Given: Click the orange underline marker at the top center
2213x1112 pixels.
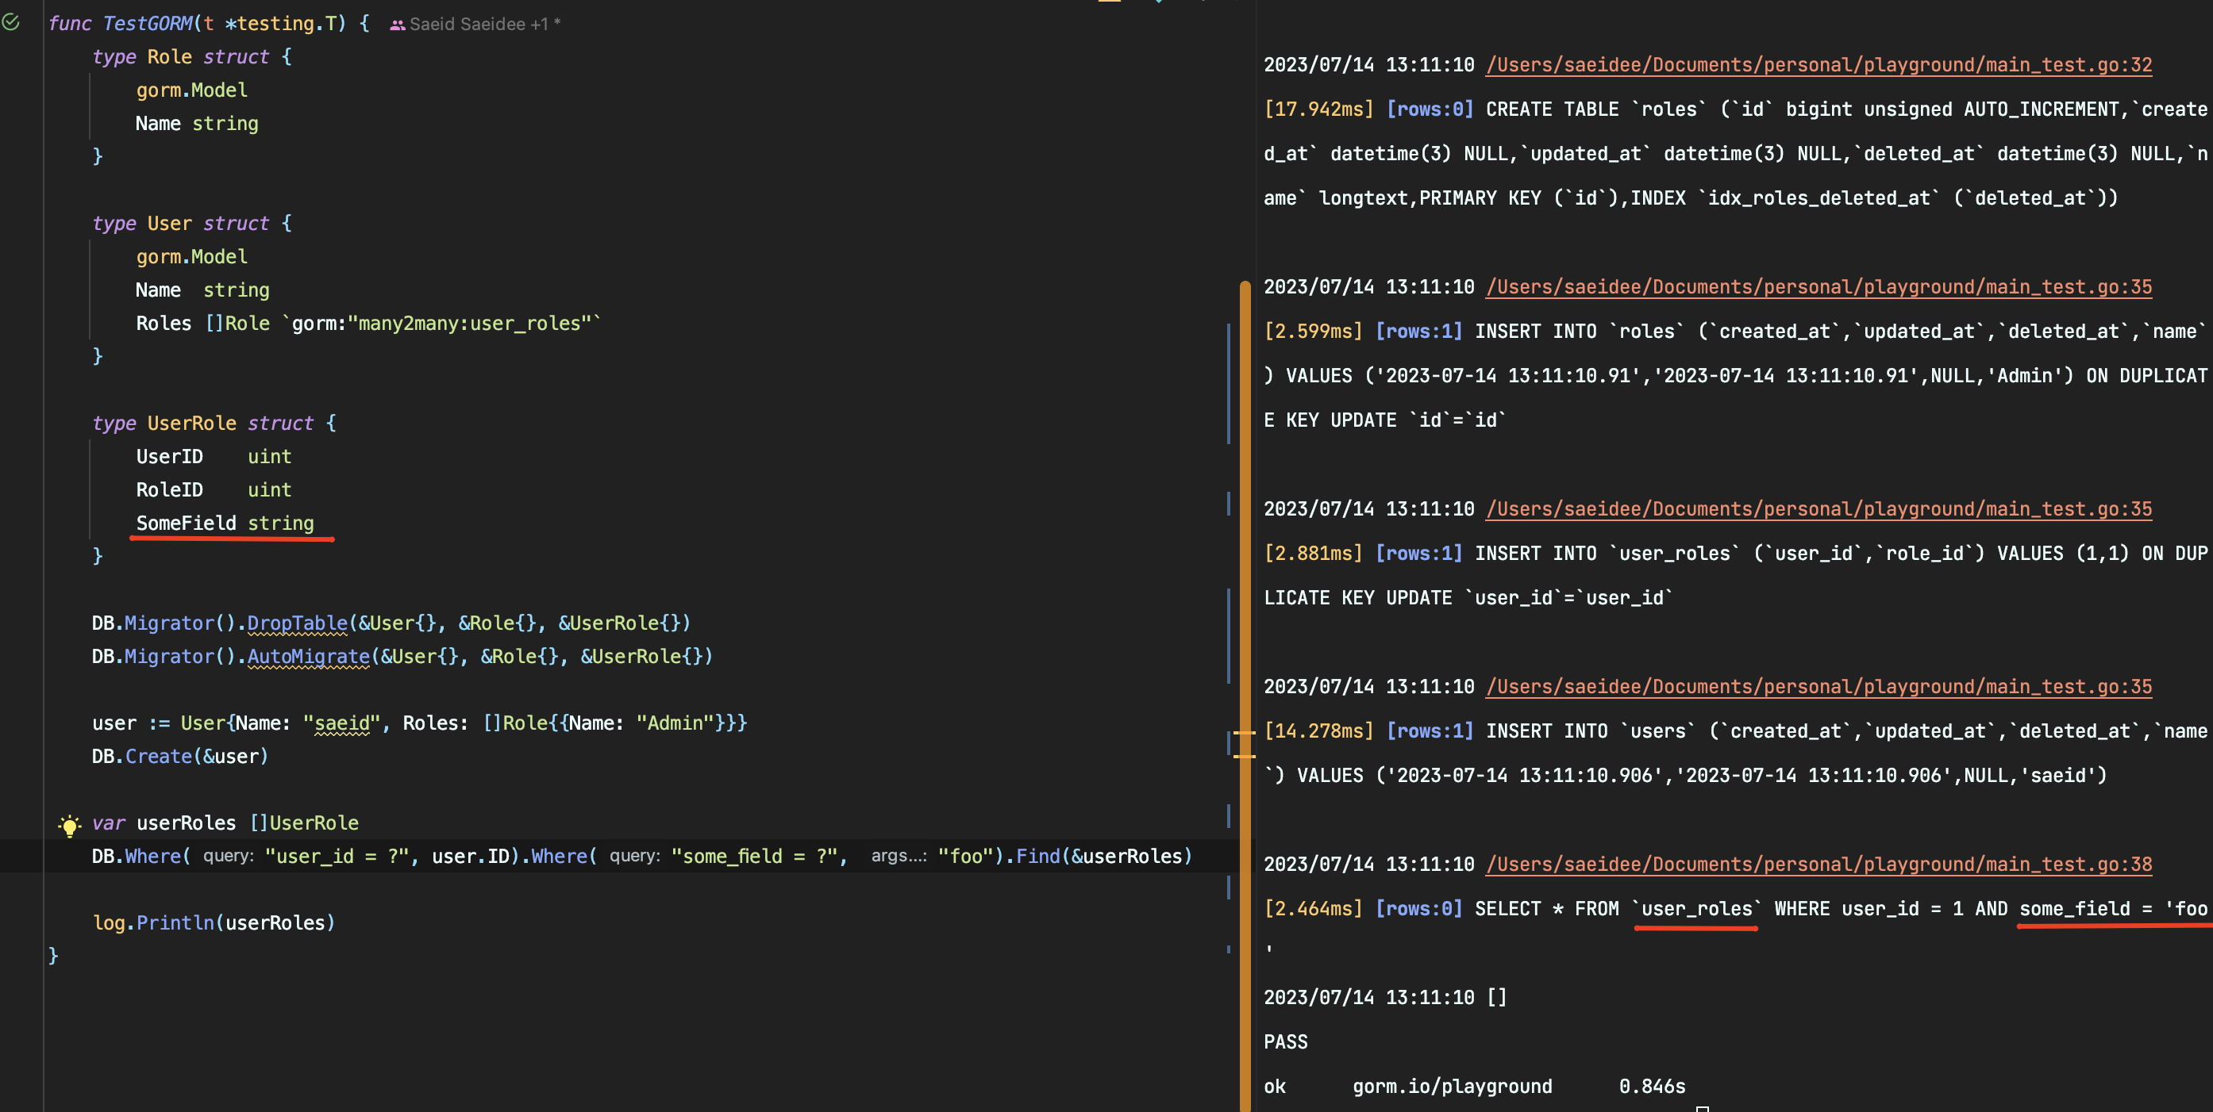Looking at the screenshot, I should (1110, 2).
